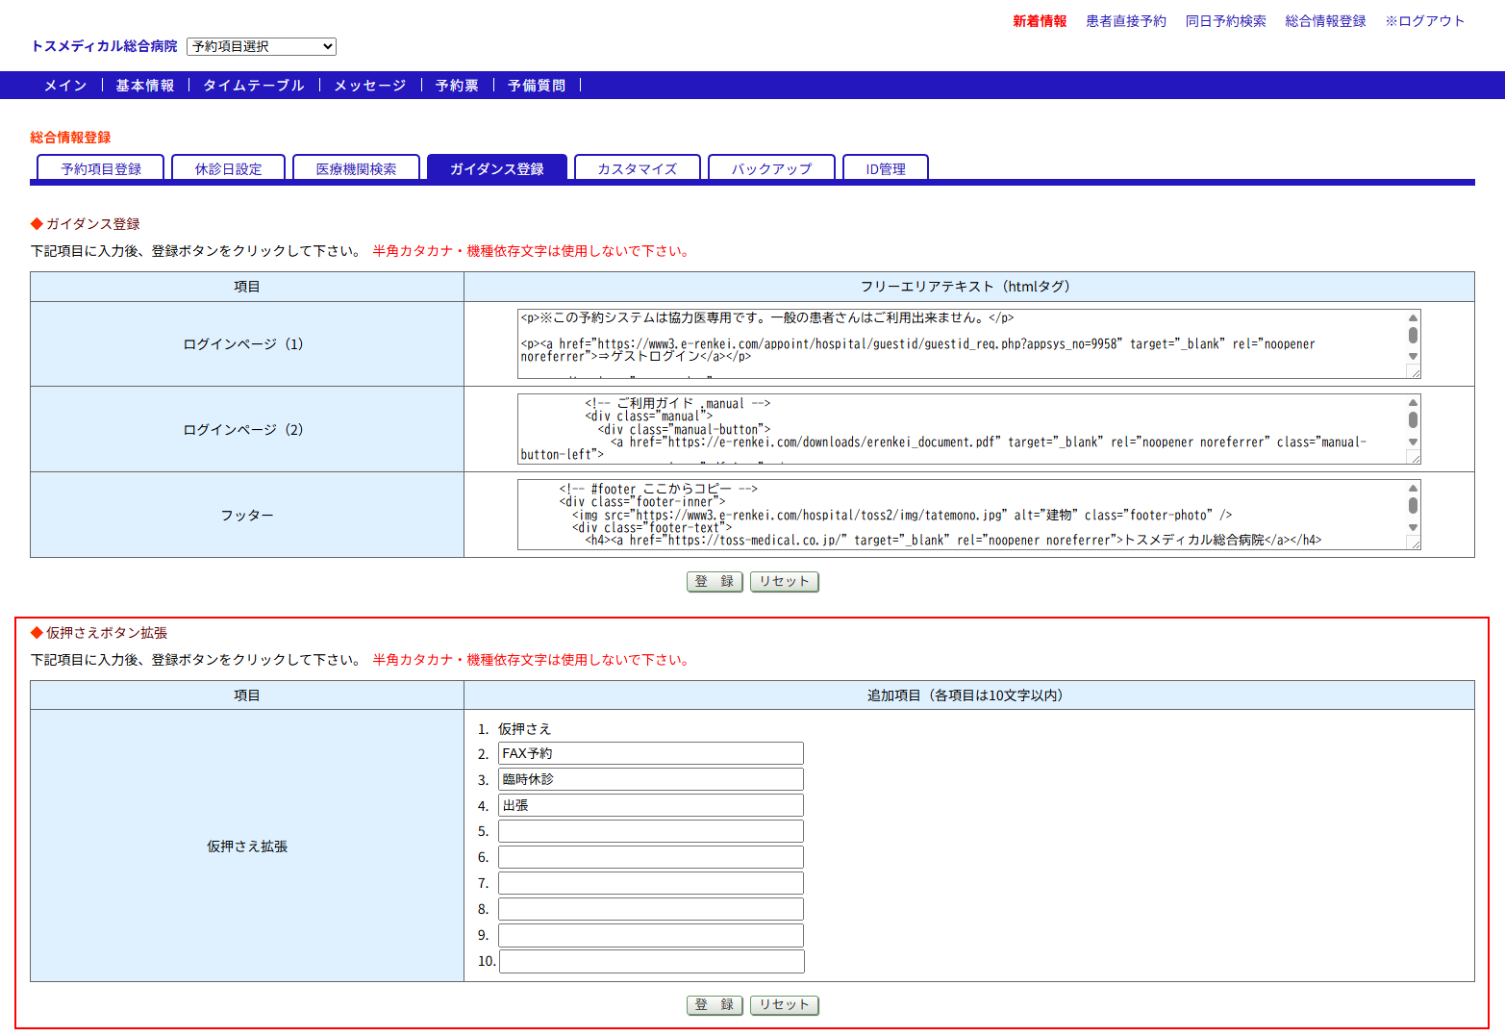Click the 仮押さえ拡張 row label

pyautogui.click(x=247, y=846)
